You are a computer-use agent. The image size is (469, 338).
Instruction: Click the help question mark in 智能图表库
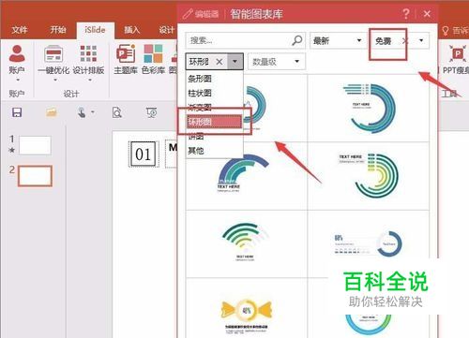[x=406, y=14]
